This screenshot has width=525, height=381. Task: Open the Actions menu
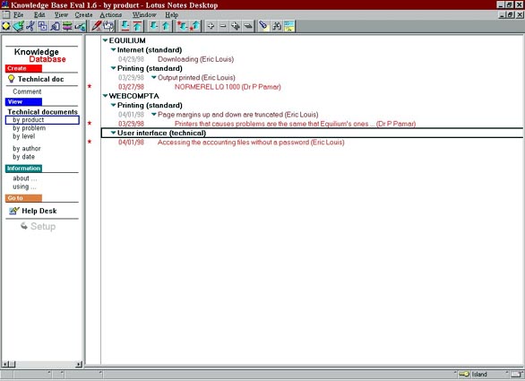pos(111,14)
